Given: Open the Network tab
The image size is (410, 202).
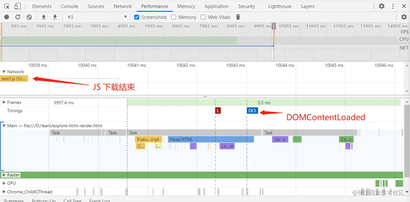Looking at the screenshot, I should click(123, 6).
